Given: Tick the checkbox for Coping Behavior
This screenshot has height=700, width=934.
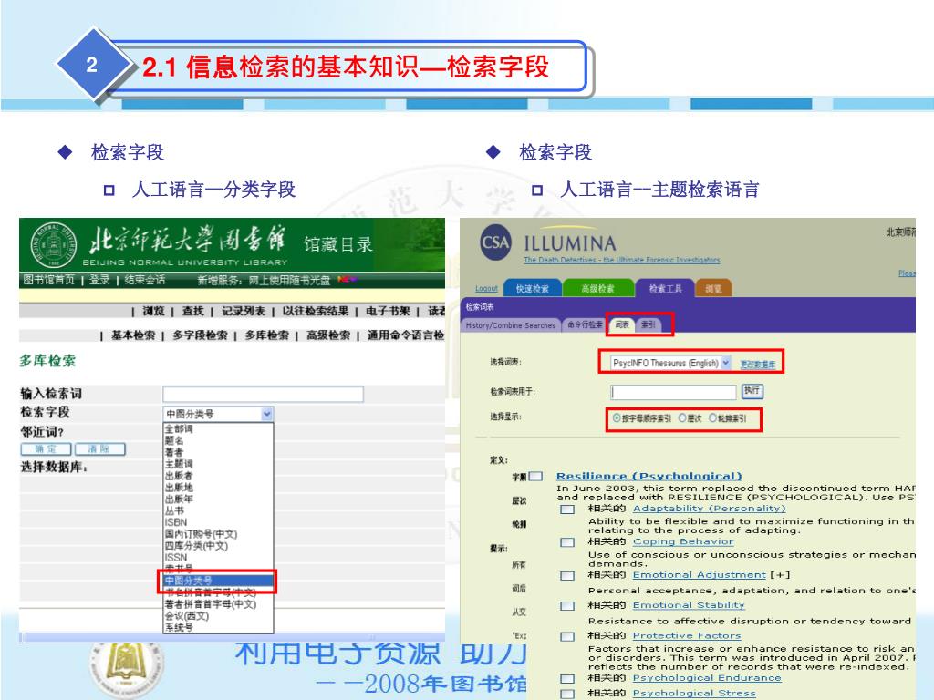Looking at the screenshot, I should pyautogui.click(x=567, y=542).
